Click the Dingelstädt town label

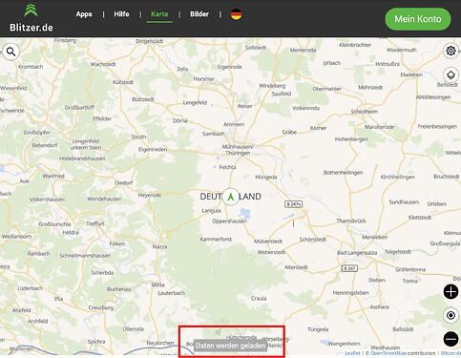[x=150, y=41]
